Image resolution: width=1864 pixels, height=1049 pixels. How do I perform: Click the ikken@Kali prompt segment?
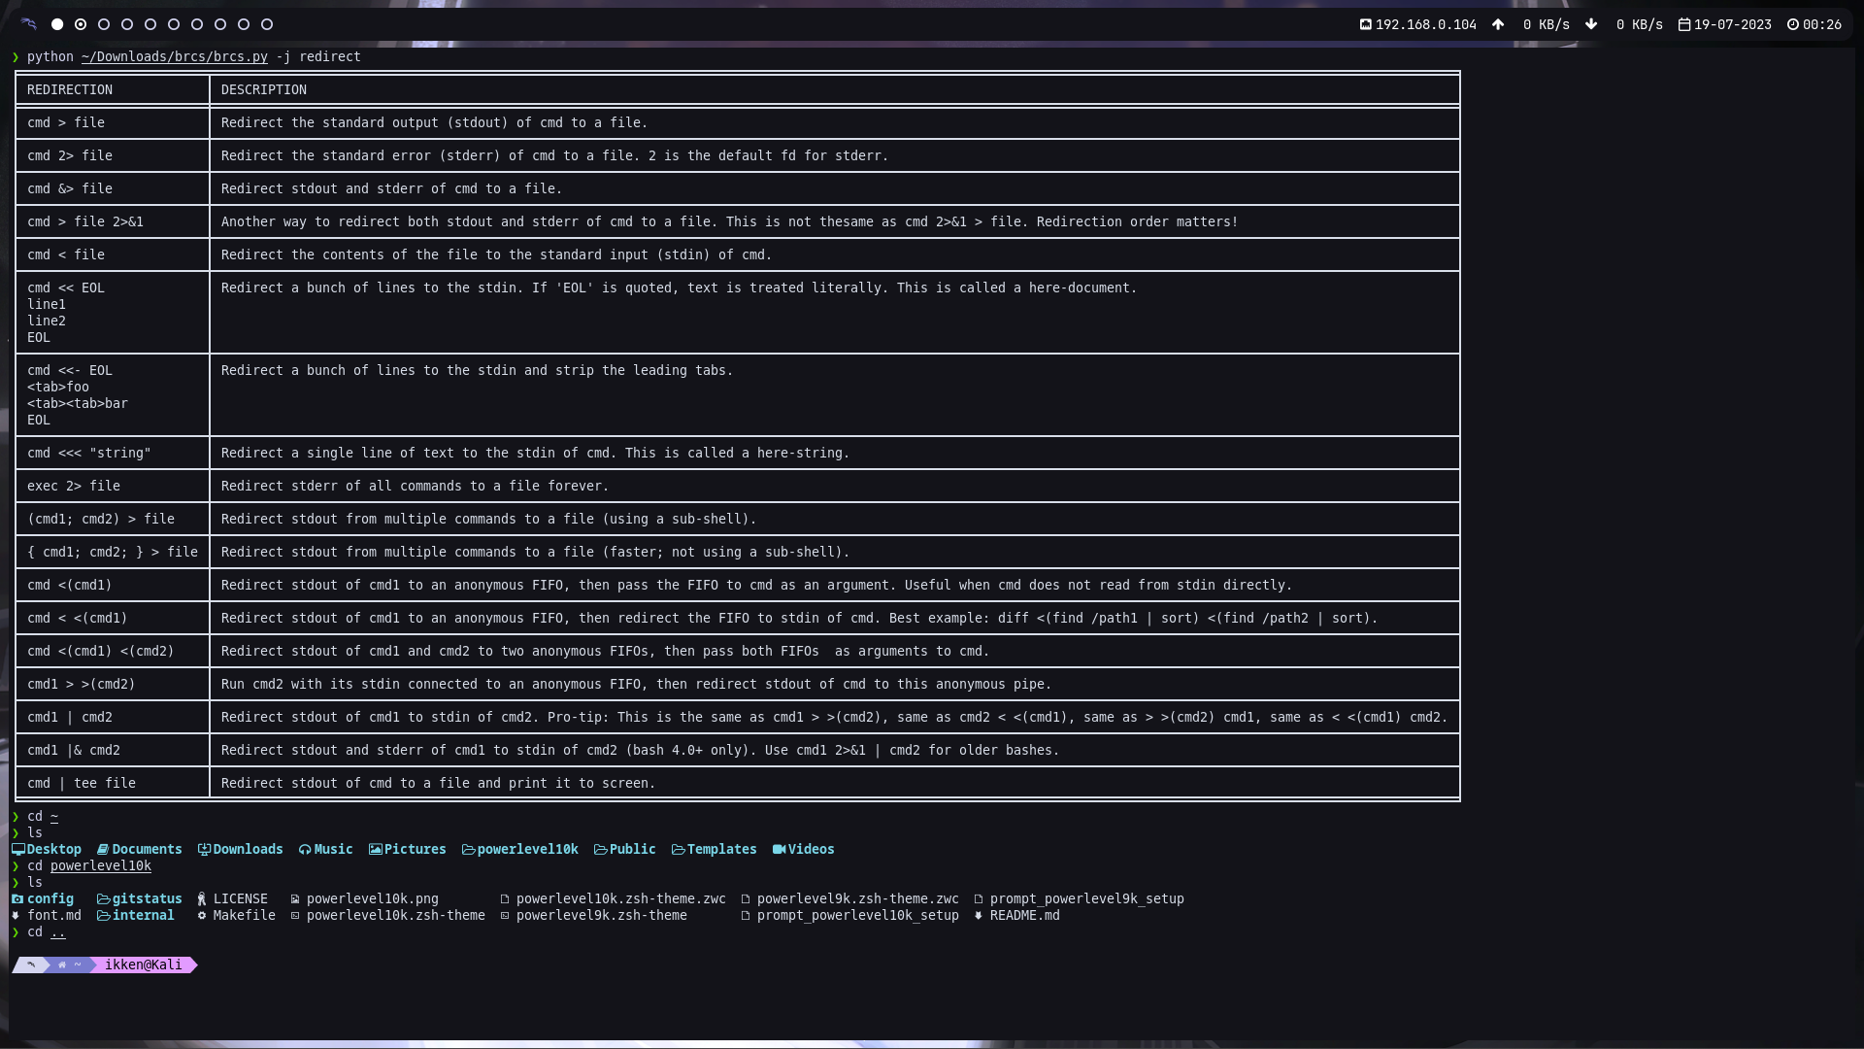[x=143, y=964]
